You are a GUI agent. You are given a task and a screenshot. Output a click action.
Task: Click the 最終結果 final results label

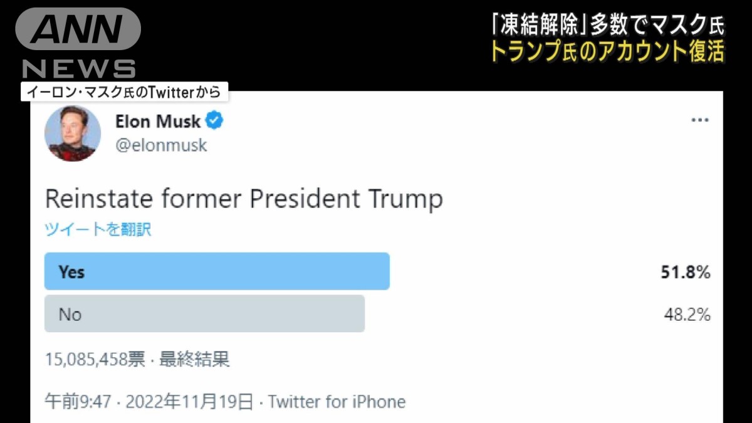[x=194, y=359]
